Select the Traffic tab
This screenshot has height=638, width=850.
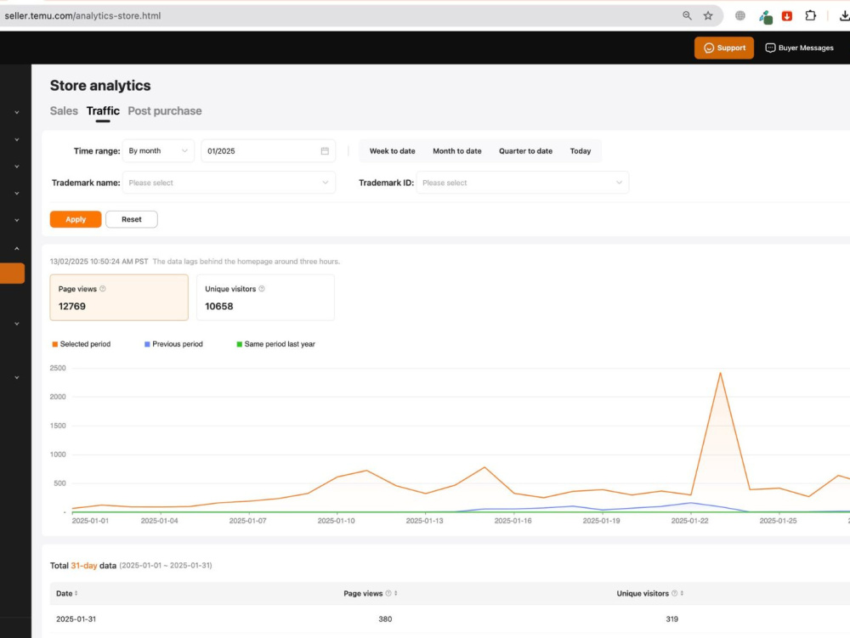point(103,111)
